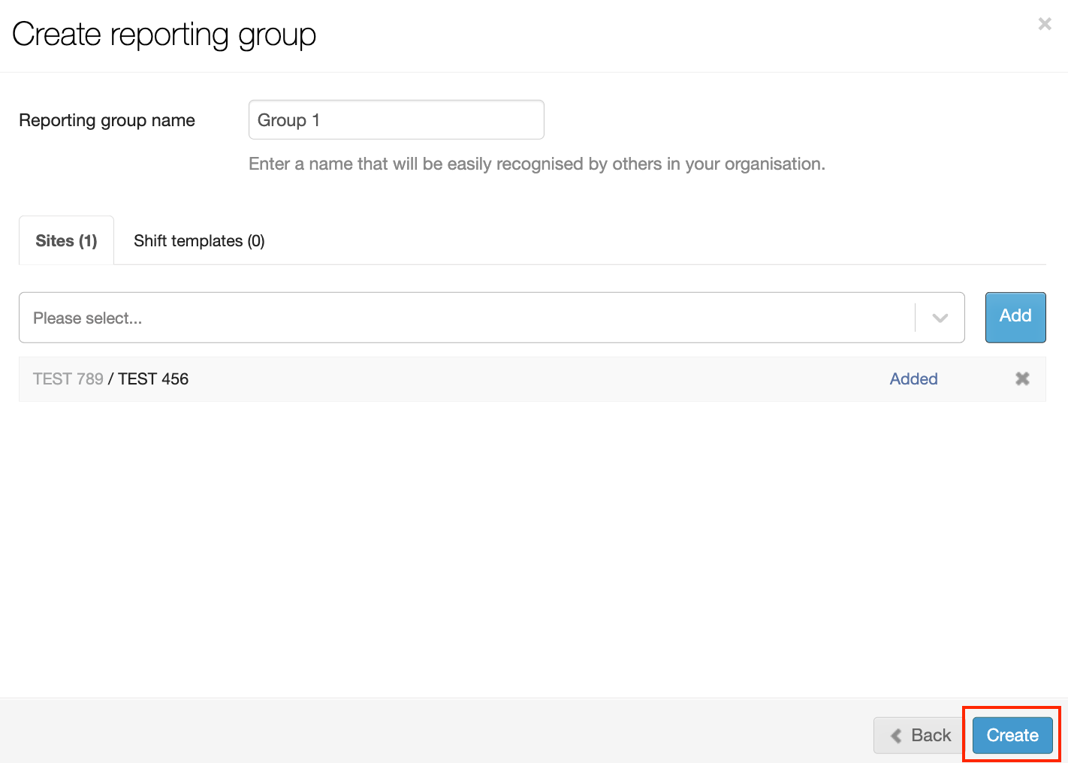Image resolution: width=1068 pixels, height=763 pixels.
Task: Open the 'Please select...' site combo box
Action: point(466,318)
